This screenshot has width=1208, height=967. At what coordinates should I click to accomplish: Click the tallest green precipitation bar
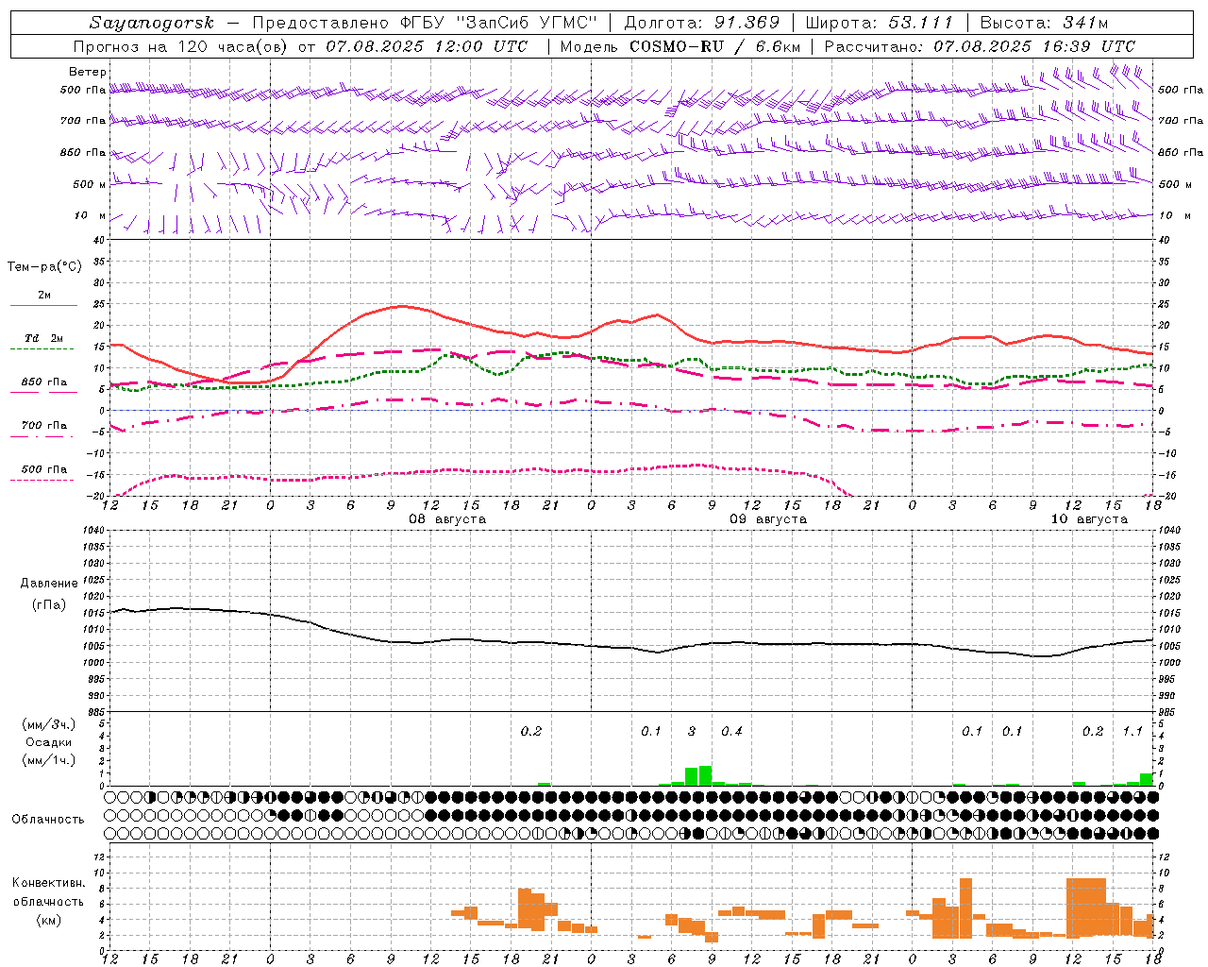point(705,775)
